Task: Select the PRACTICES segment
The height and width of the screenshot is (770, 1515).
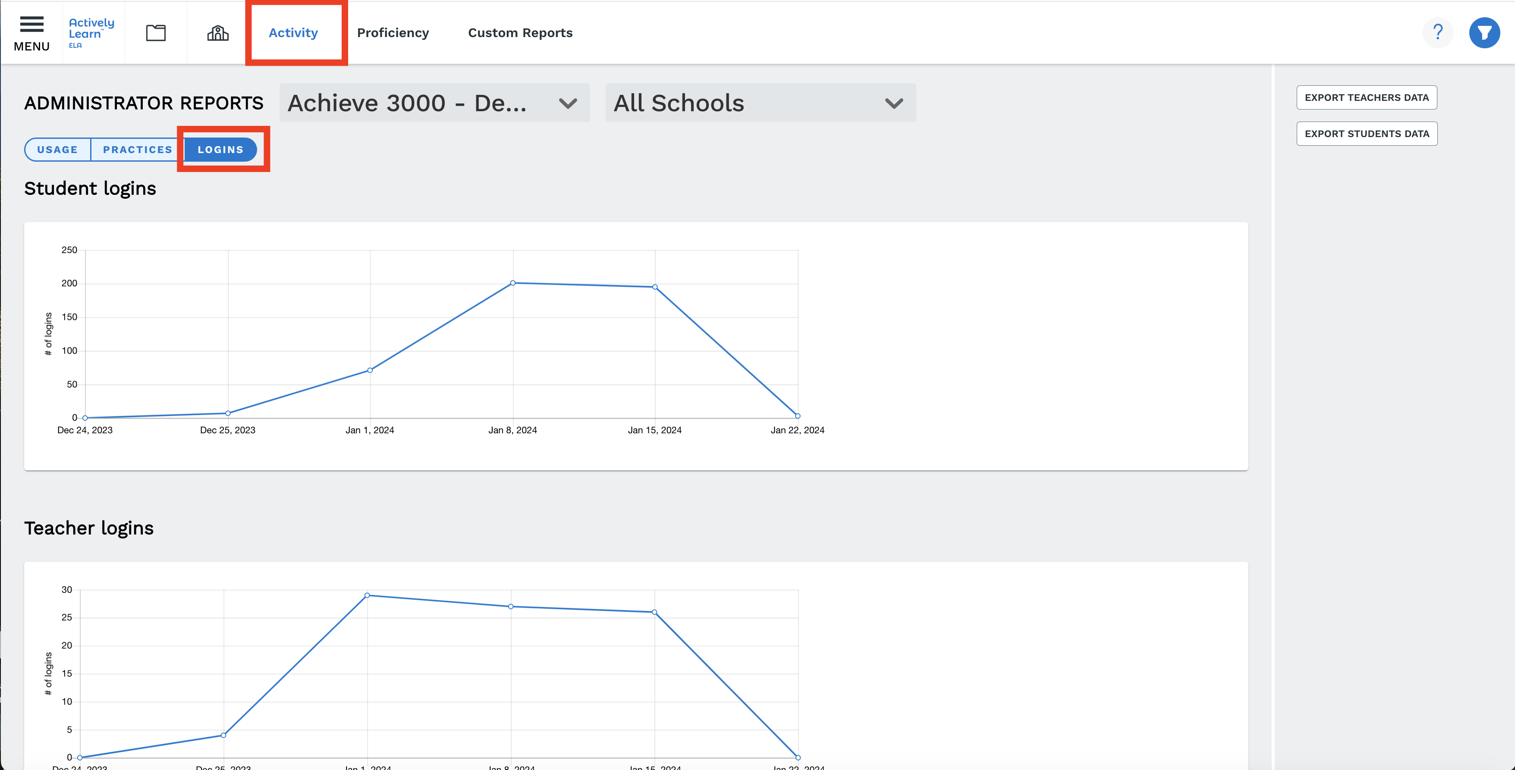Action: point(138,149)
